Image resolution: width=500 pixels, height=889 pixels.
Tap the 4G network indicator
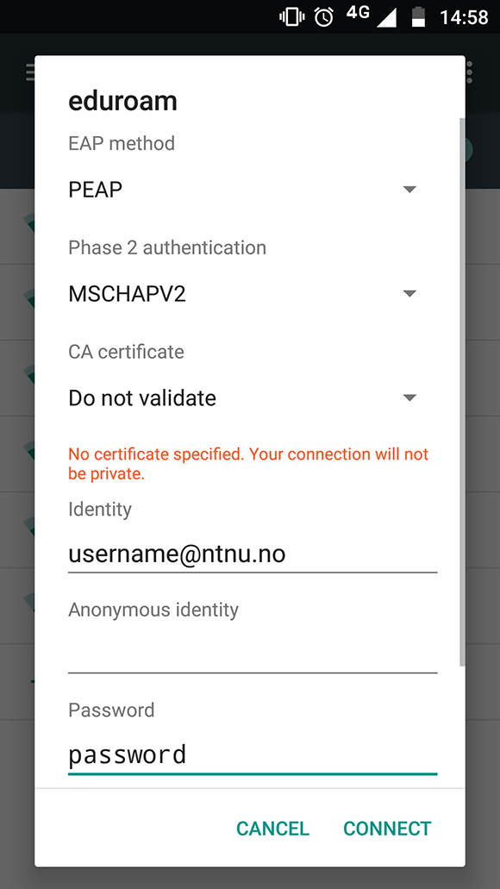pos(358,12)
